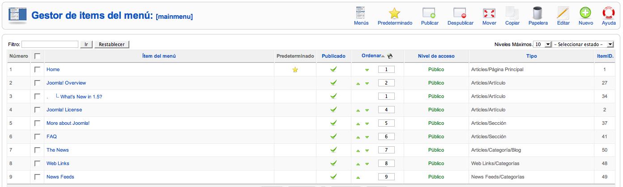Check the box for the Home row
Screen dimensions: 623x187
[37, 70]
